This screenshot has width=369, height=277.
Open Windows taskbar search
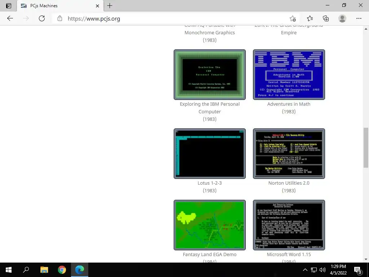[26, 270]
